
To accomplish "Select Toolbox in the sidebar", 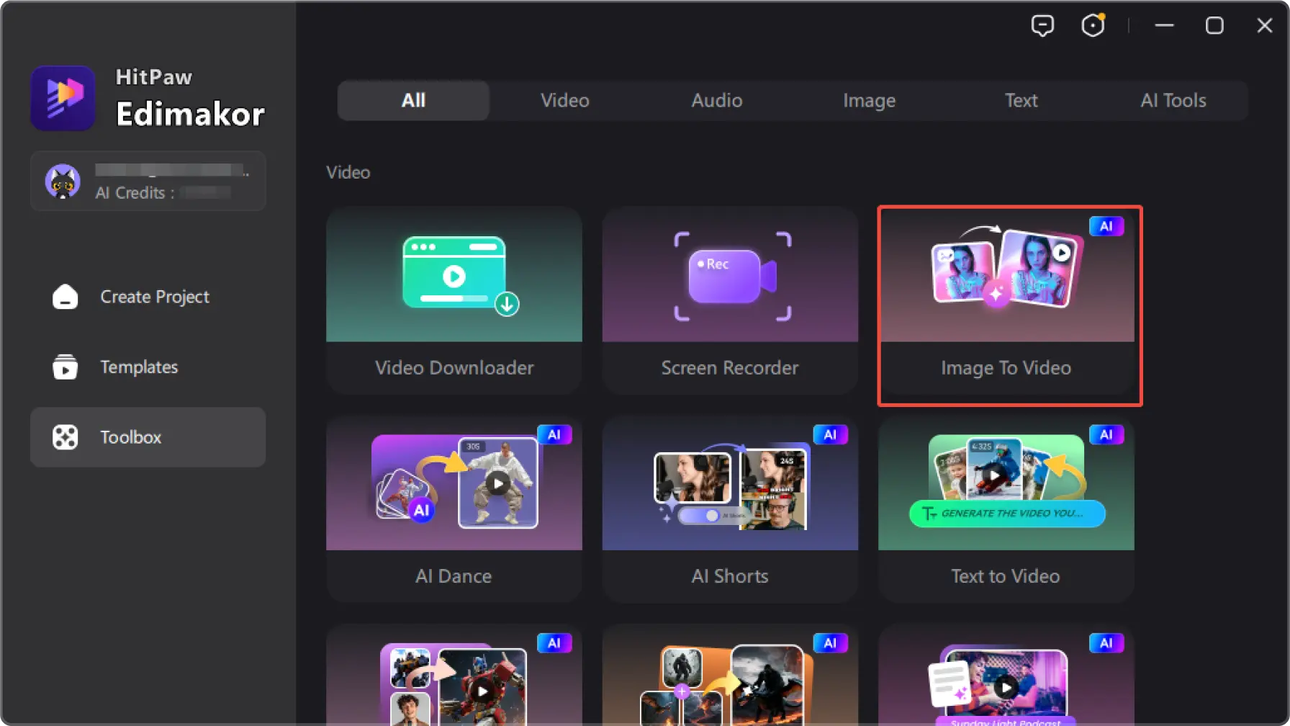I will [x=148, y=437].
